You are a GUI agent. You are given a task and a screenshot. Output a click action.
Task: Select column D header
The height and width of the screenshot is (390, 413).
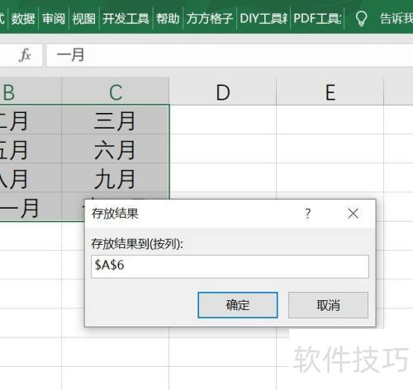click(x=223, y=92)
